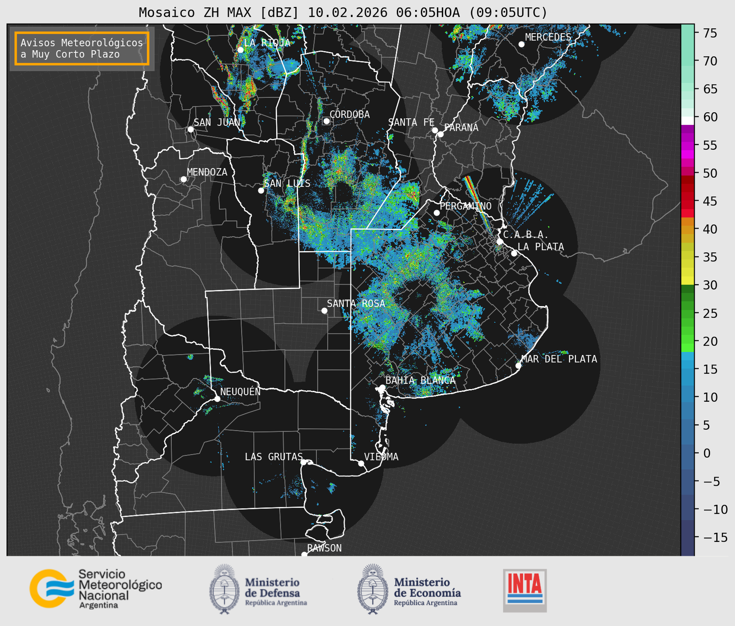Click the Rawson city marker dot

[x=304, y=554]
